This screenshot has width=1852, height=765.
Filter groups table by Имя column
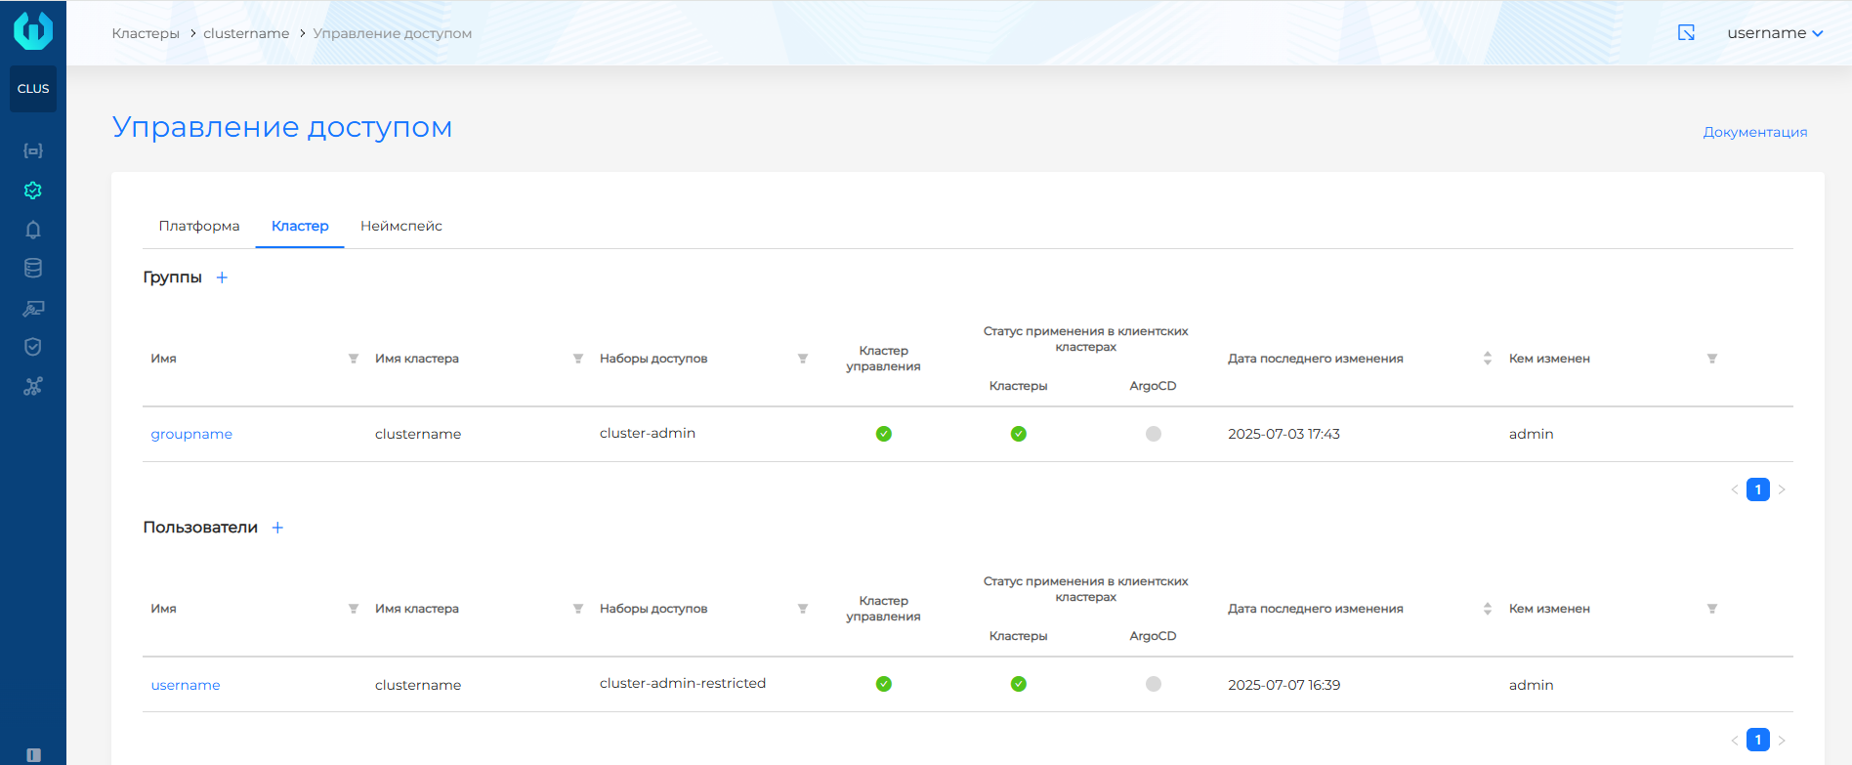pos(354,359)
